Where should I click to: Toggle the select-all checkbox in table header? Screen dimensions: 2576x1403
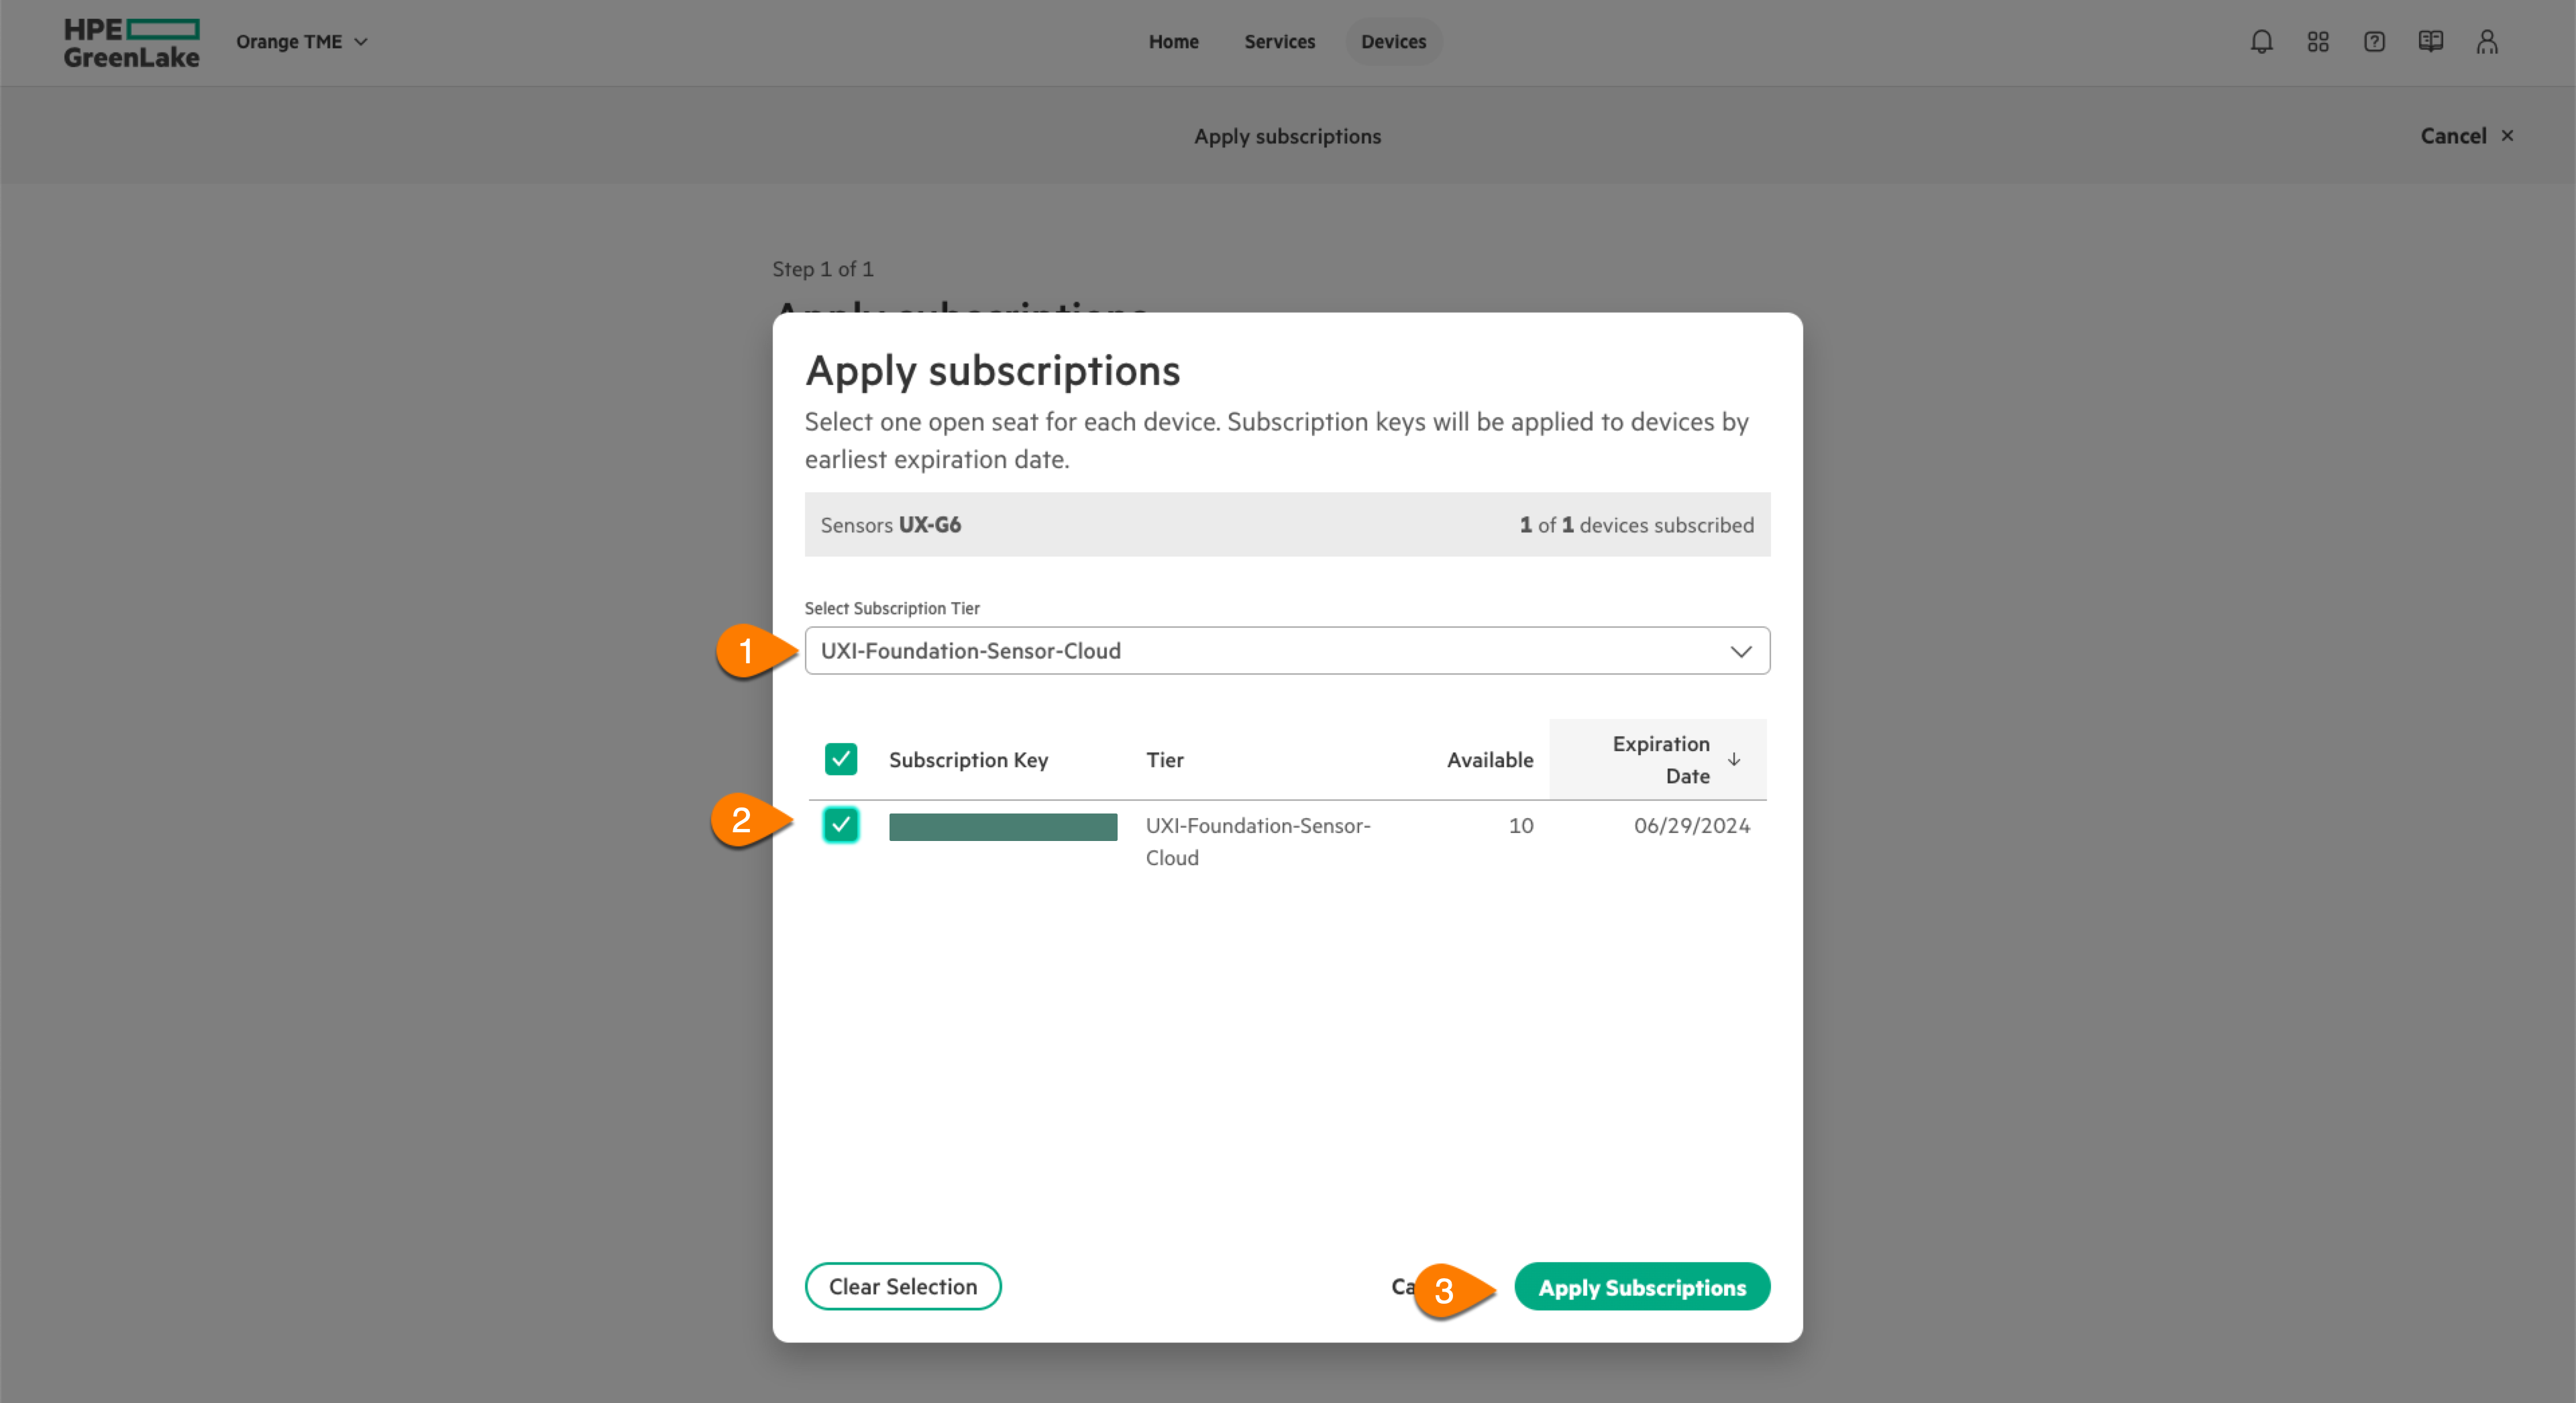pos(841,760)
